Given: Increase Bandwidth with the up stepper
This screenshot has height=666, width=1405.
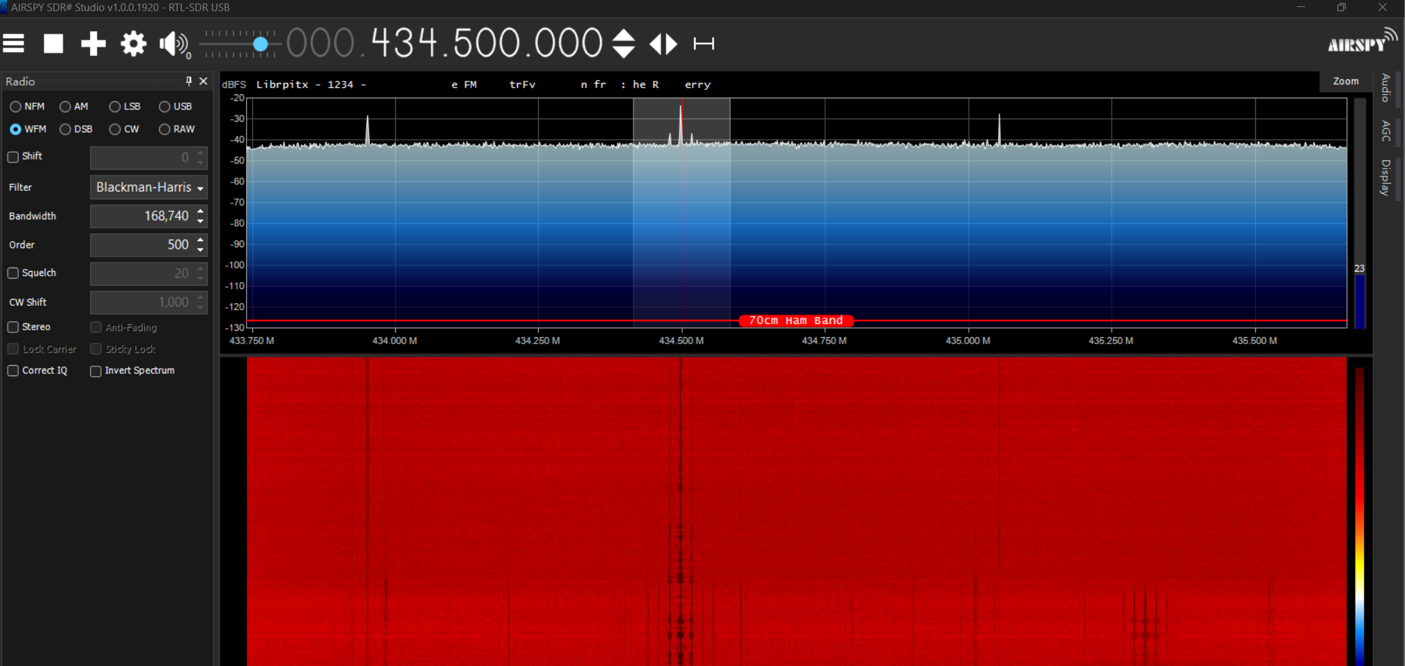Looking at the screenshot, I should [x=201, y=212].
